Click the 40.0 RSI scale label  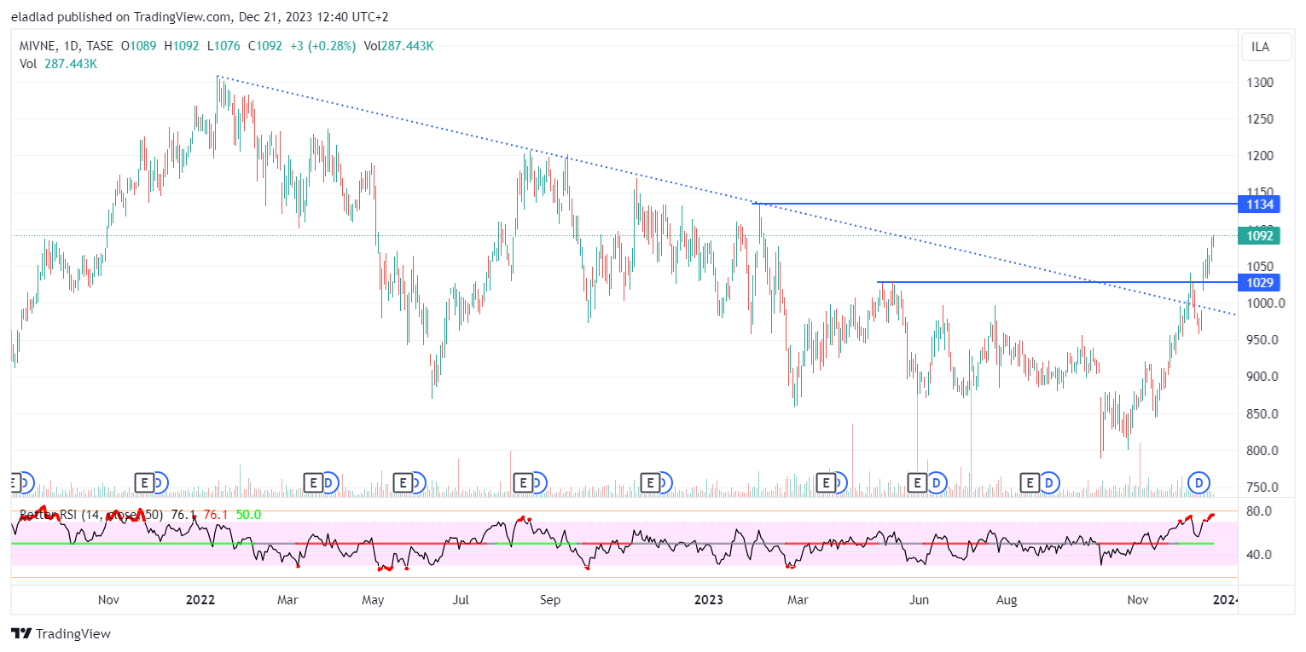[x=1259, y=555]
